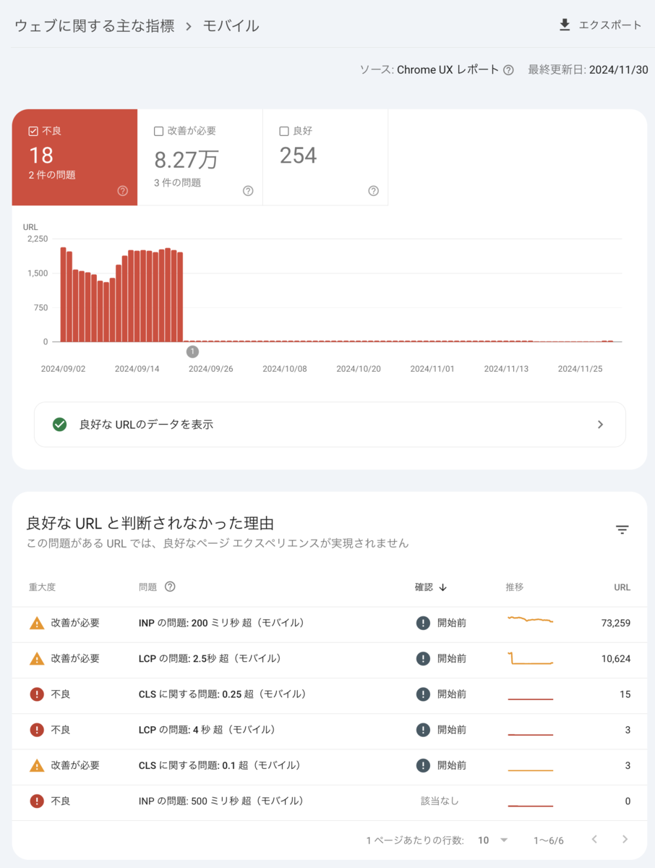Click red error icon of INP 500 ミリ秒 row
The height and width of the screenshot is (868, 655).
click(x=37, y=801)
